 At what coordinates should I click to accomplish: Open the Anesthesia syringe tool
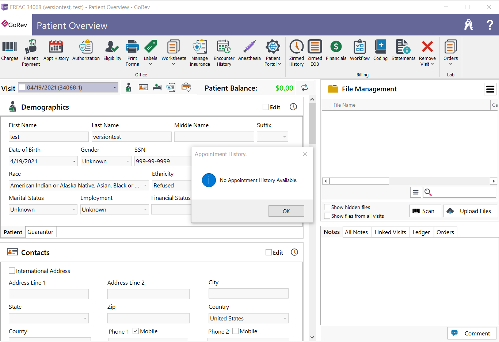coord(249,50)
